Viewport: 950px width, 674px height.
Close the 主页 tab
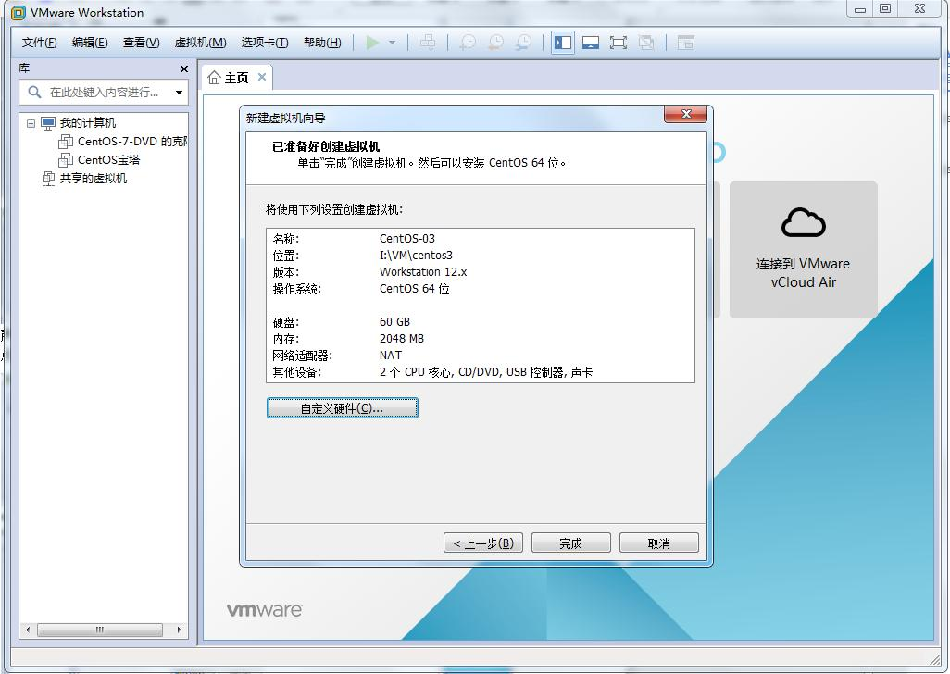(262, 77)
